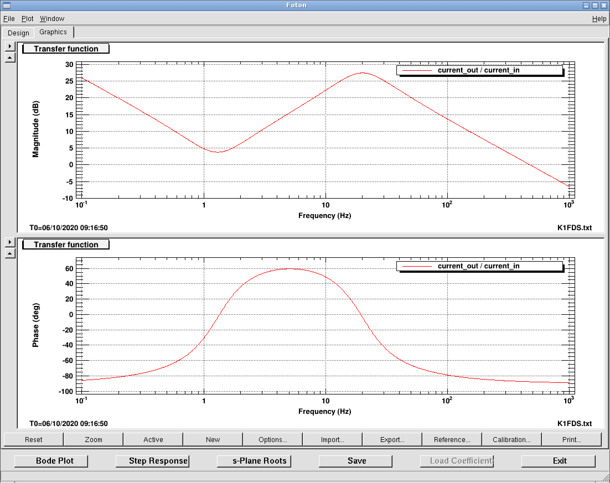The width and height of the screenshot is (610, 483).
Task: Click the Phase (deg) axis label
Action: [36, 325]
